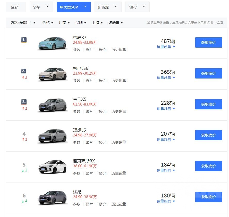
Task: Open 报价 link for 雷克萨斯RX
Action: tap(102, 173)
